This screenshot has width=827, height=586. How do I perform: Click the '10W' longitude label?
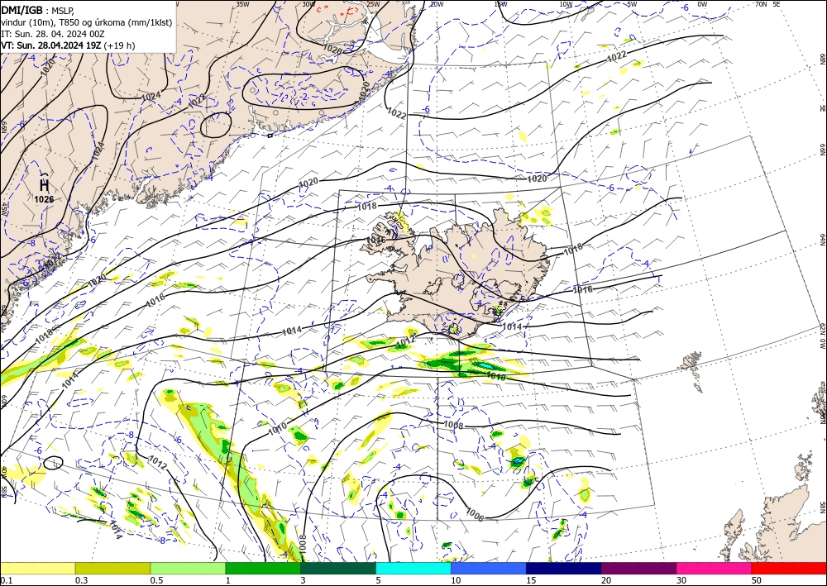click(566, 4)
